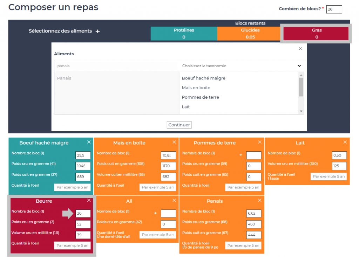359x257 pixels.
Task: Close the Aliments popup with the X
Action: click(x=300, y=49)
